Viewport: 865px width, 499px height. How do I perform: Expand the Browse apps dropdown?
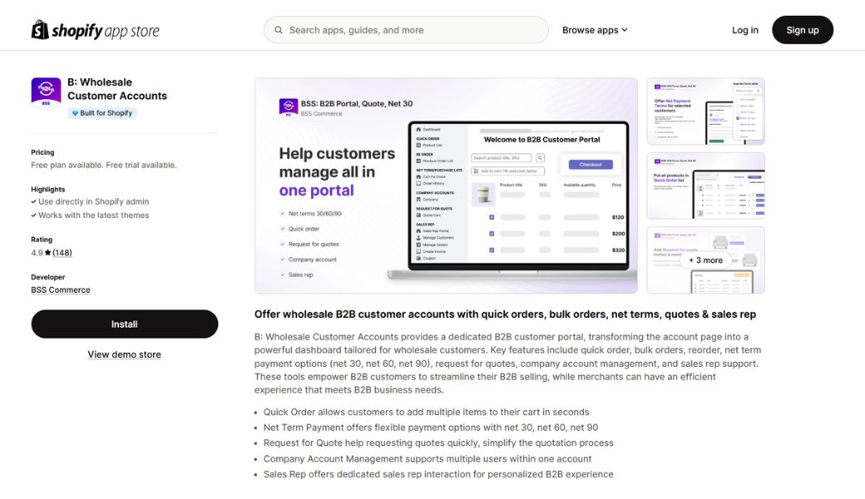pyautogui.click(x=595, y=30)
